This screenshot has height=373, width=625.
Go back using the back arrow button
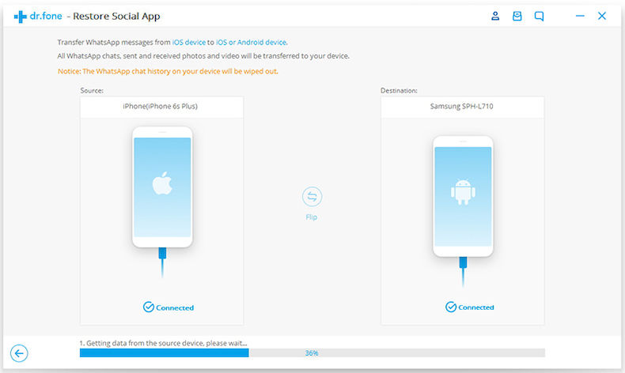pyautogui.click(x=19, y=353)
